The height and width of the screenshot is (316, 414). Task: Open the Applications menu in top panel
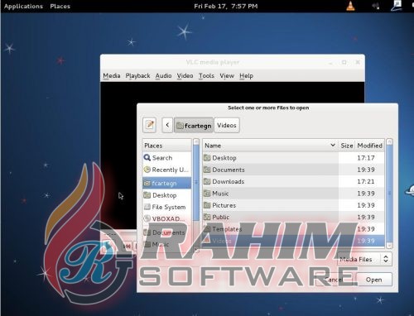pyautogui.click(x=23, y=6)
